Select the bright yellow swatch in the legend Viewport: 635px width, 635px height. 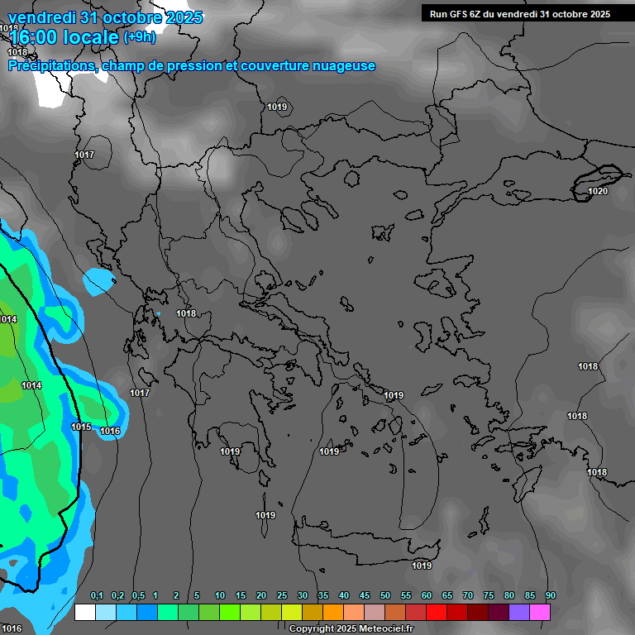click(291, 613)
